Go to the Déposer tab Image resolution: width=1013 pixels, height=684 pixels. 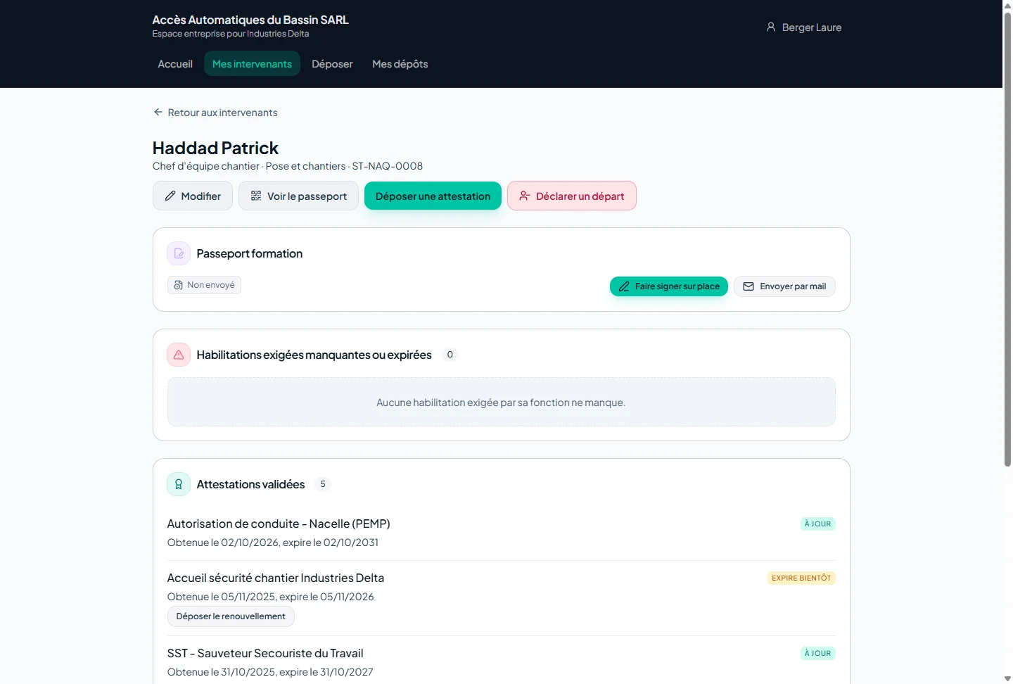click(332, 64)
